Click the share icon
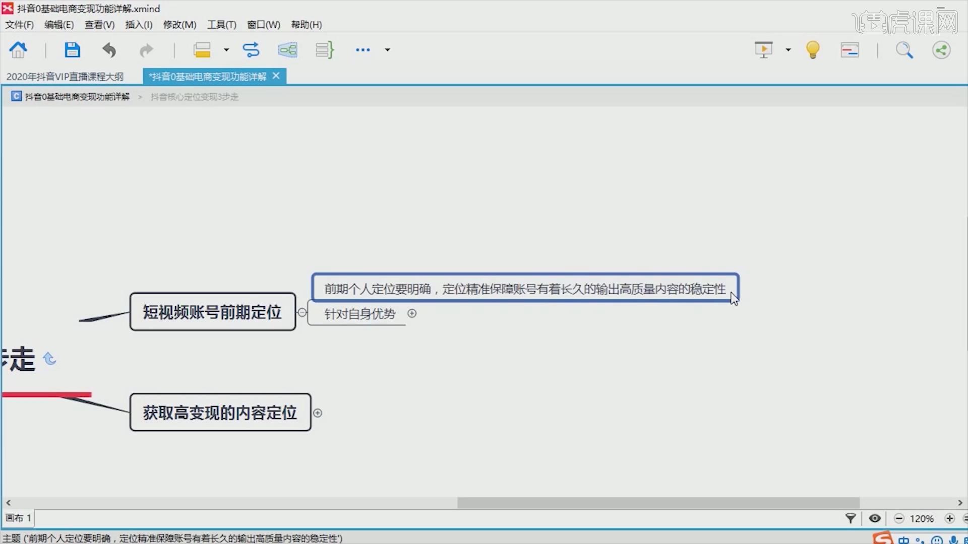 (941, 50)
